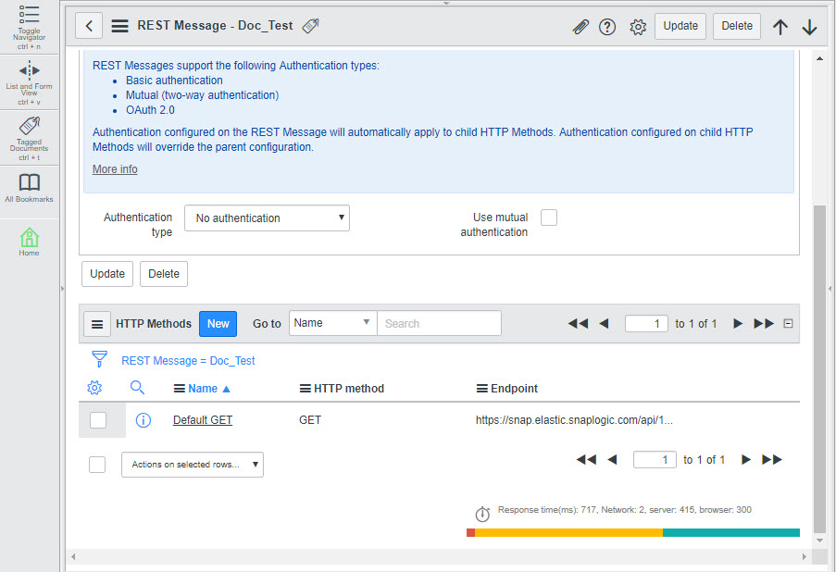Image resolution: width=836 pixels, height=572 pixels.
Task: Click the info icon for Default GET
Action: 143,420
